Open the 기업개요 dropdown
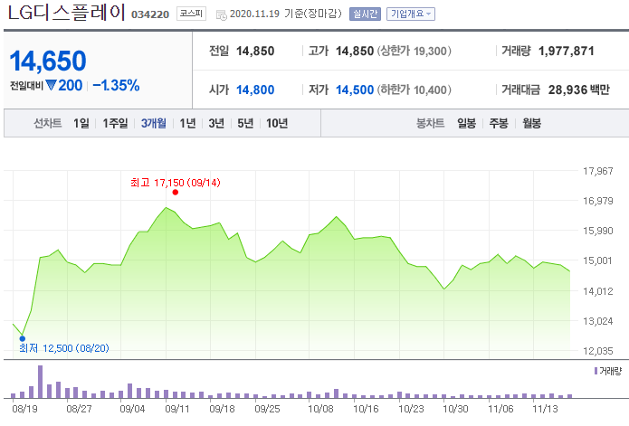 click(410, 14)
